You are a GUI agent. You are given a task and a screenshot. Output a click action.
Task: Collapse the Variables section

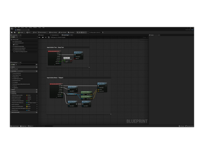point(11,92)
